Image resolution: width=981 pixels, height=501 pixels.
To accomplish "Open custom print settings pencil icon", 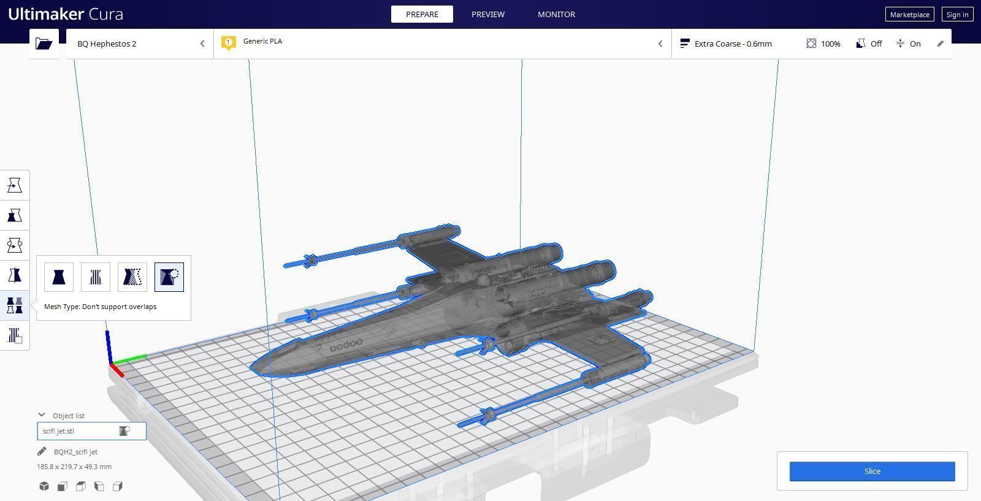I will pyautogui.click(x=941, y=44).
